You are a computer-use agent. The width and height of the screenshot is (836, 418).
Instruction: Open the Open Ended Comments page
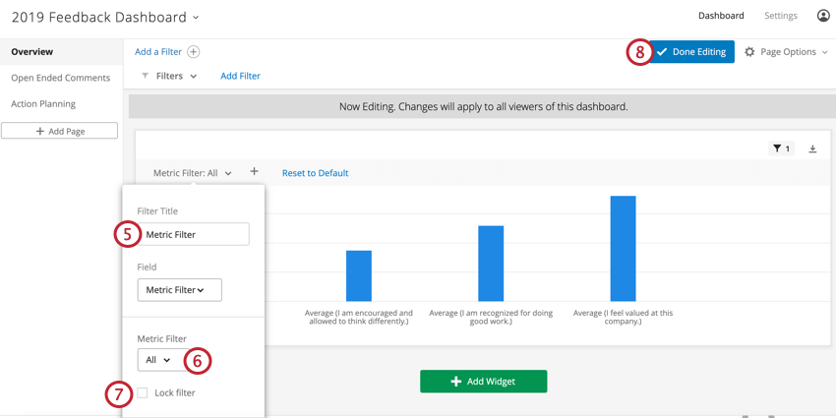[x=61, y=78]
